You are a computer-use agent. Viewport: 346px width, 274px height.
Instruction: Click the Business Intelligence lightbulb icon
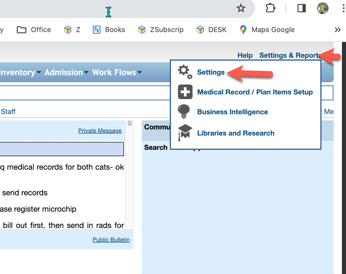coord(184,112)
